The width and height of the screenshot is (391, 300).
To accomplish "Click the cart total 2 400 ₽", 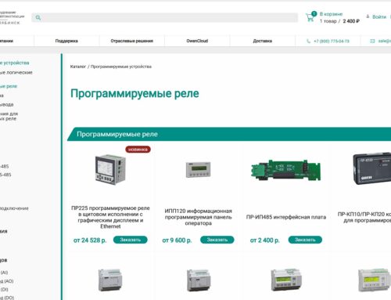I will pyautogui.click(x=351, y=21).
